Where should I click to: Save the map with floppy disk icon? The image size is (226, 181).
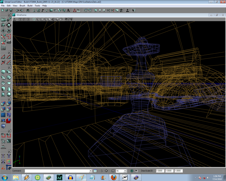tap(11, 10)
